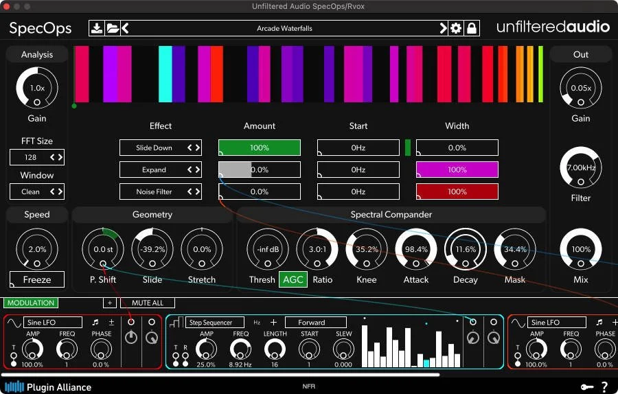Click the Slide Down Width 0.0% field
This screenshot has height=394, width=618.
click(457, 148)
